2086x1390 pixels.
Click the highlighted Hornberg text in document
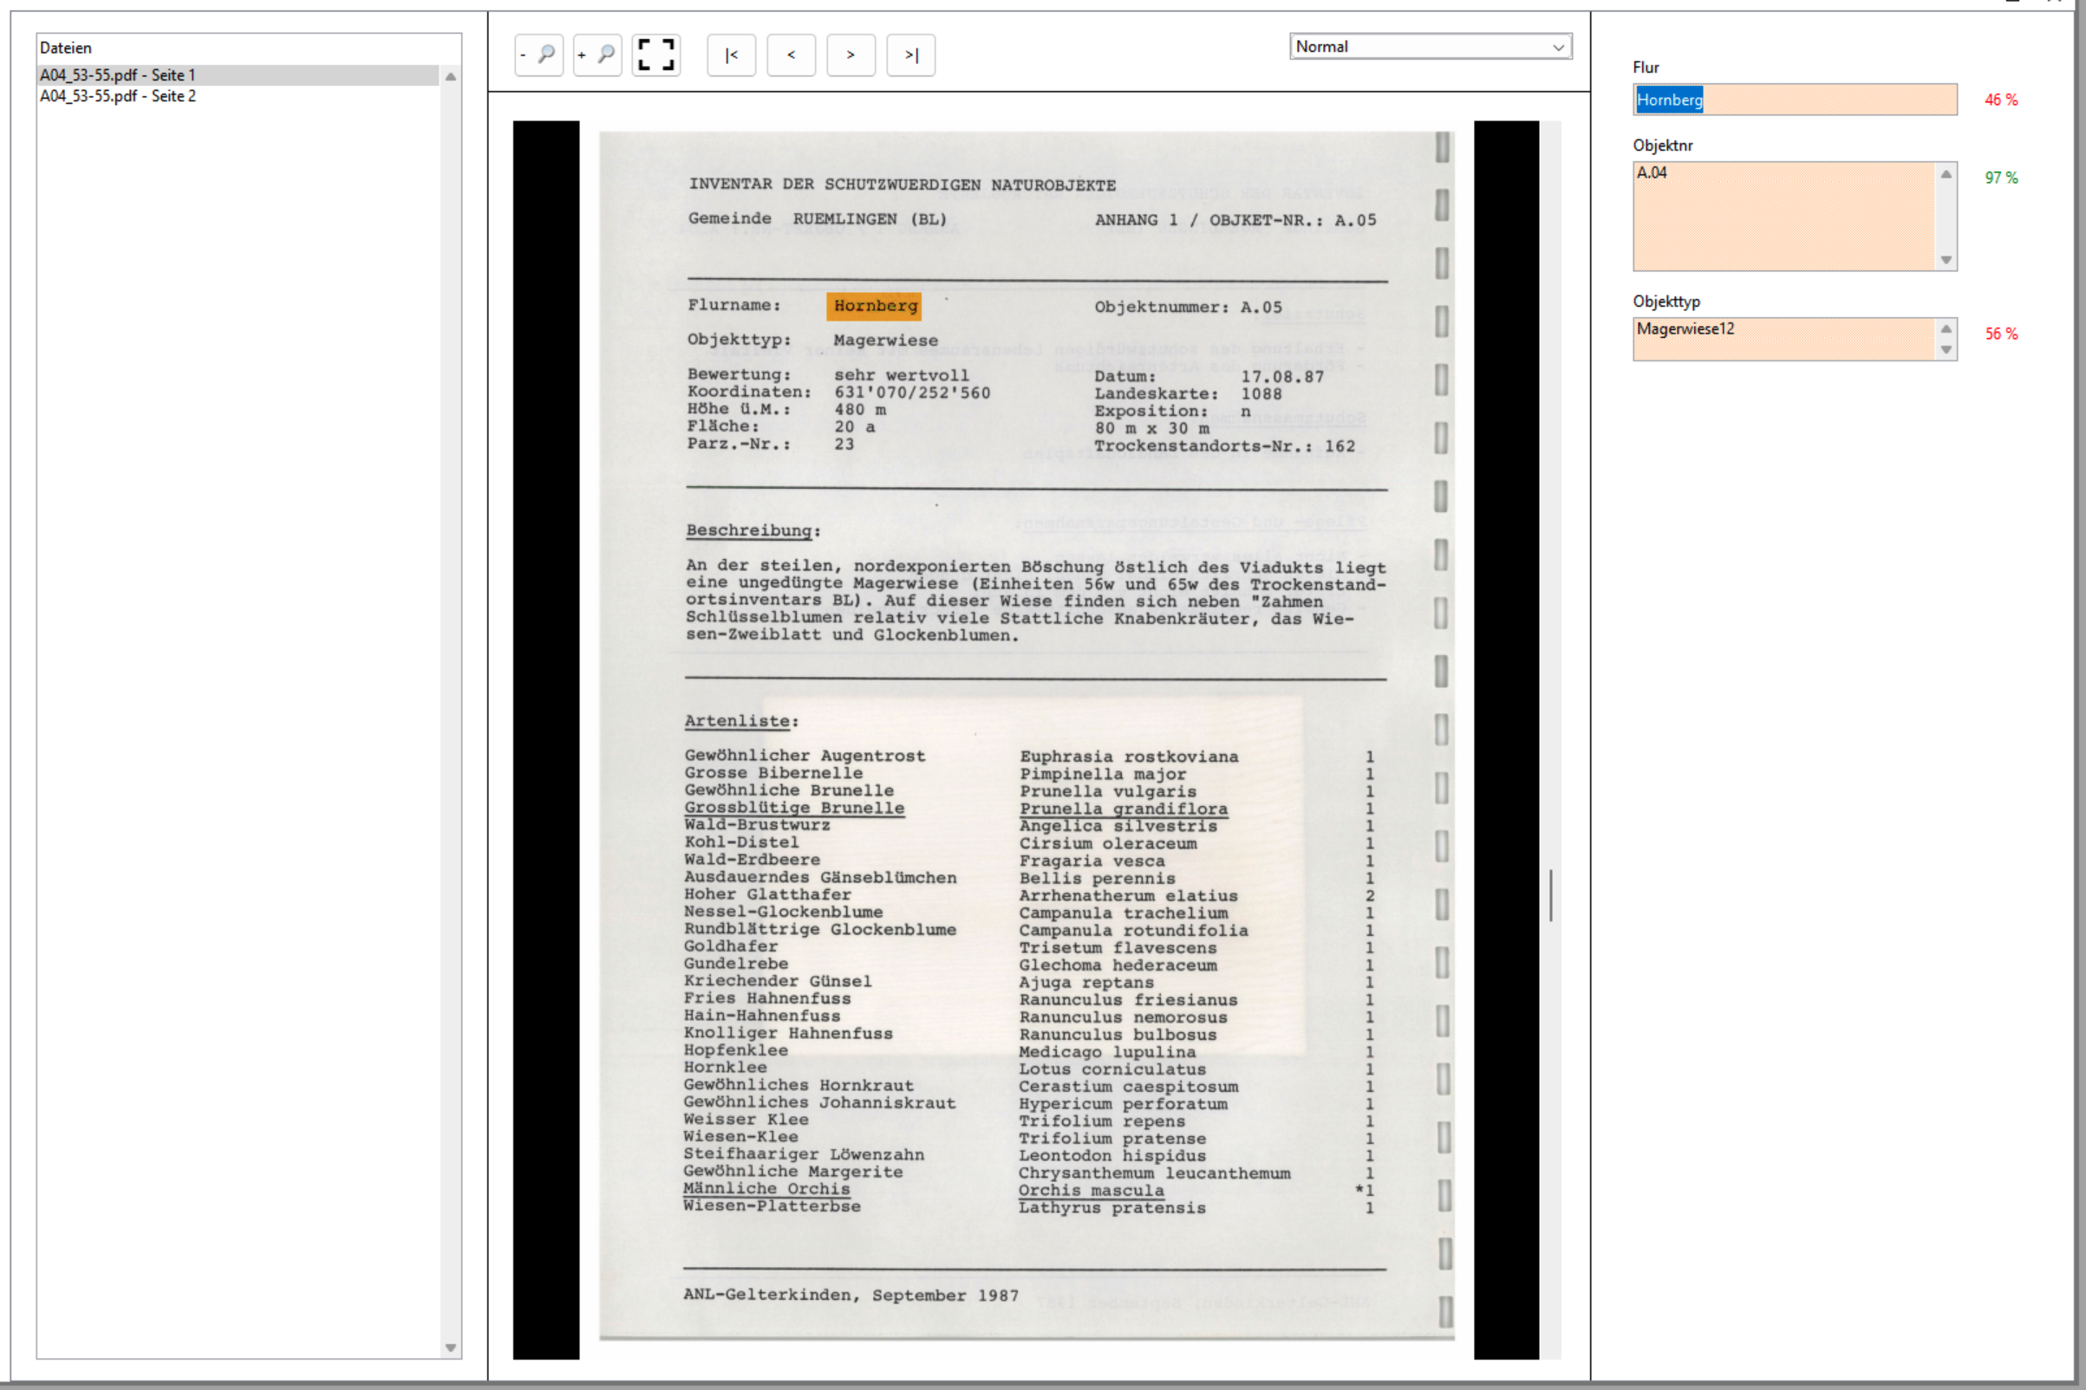point(875,306)
